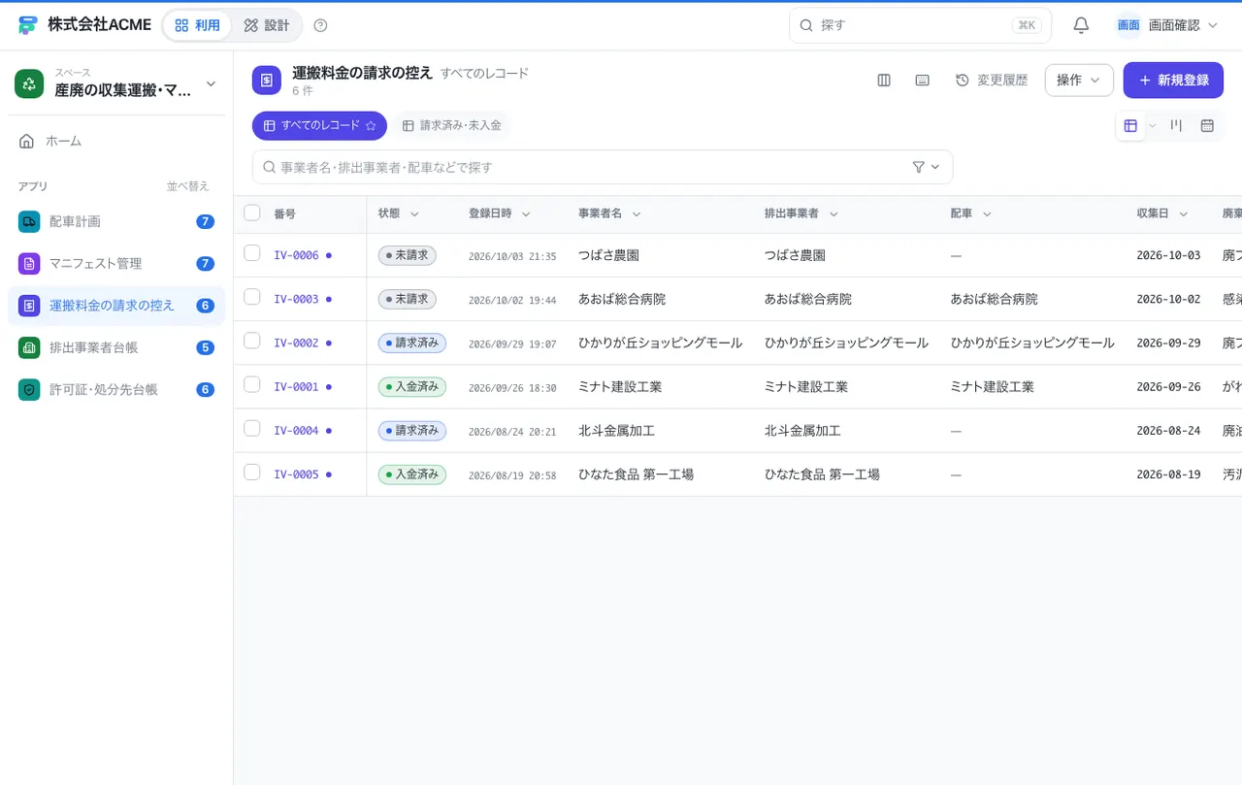Switch to table view icon

click(1130, 125)
